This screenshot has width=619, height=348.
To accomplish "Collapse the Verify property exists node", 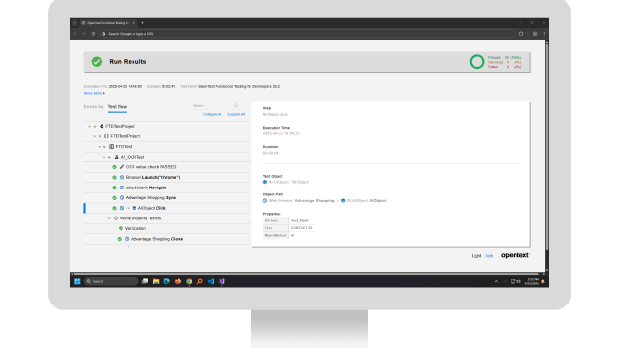I will point(109,218).
